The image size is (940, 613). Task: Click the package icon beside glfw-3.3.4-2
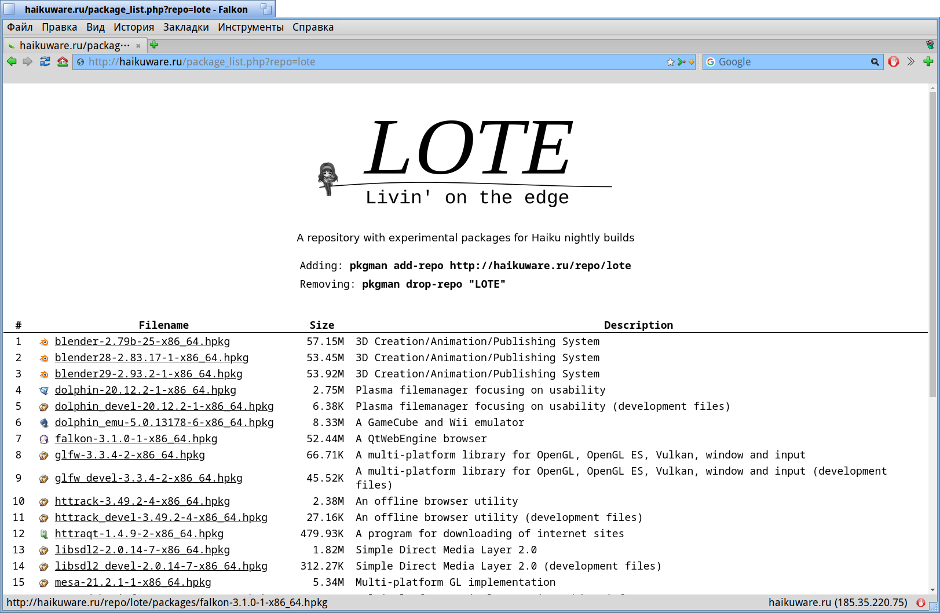click(x=44, y=456)
